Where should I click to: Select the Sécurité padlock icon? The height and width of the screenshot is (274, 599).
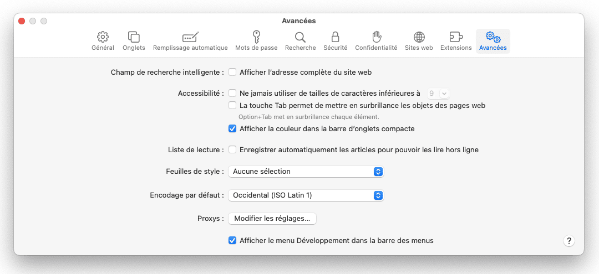click(335, 37)
